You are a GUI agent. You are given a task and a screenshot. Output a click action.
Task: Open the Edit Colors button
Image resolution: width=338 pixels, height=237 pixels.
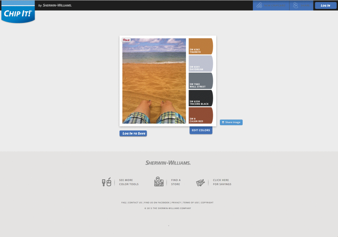(201, 130)
